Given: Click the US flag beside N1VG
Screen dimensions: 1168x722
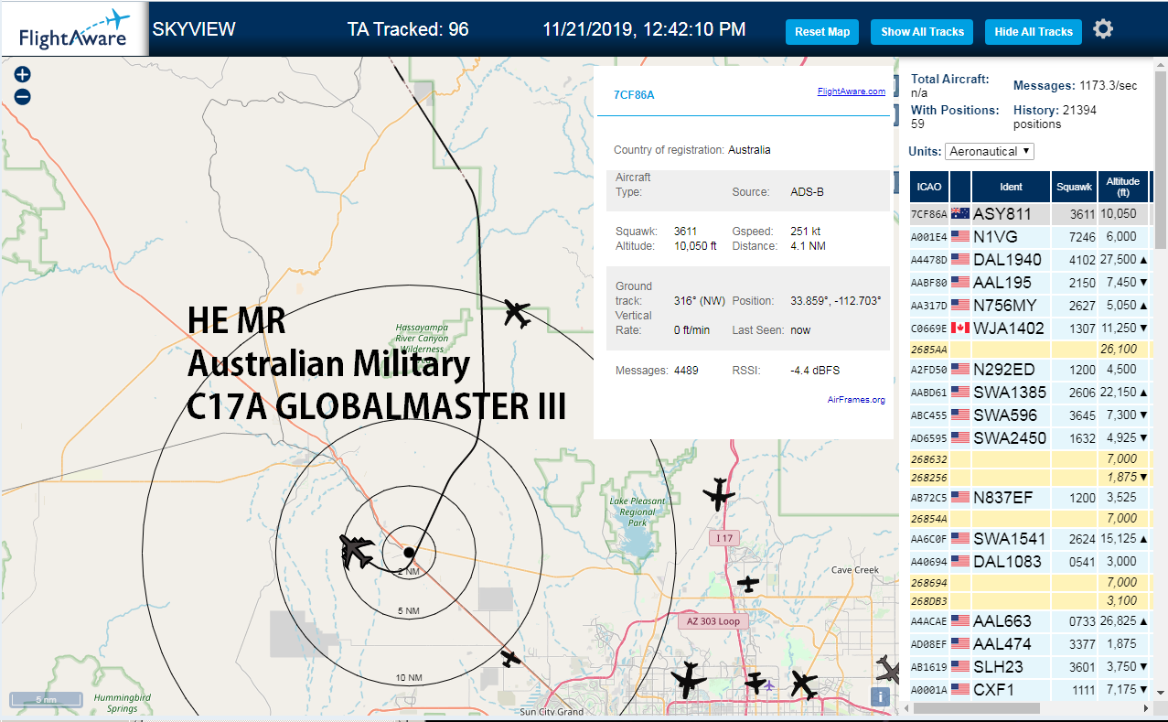Looking at the screenshot, I should [x=960, y=236].
